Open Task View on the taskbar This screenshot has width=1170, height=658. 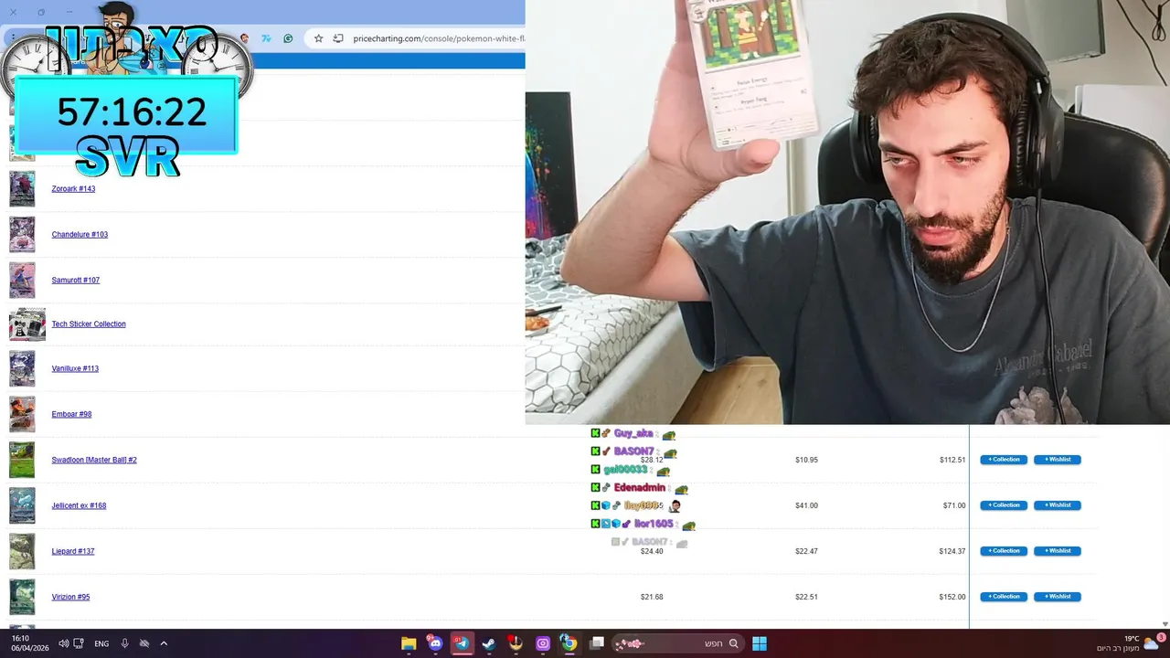point(597,643)
